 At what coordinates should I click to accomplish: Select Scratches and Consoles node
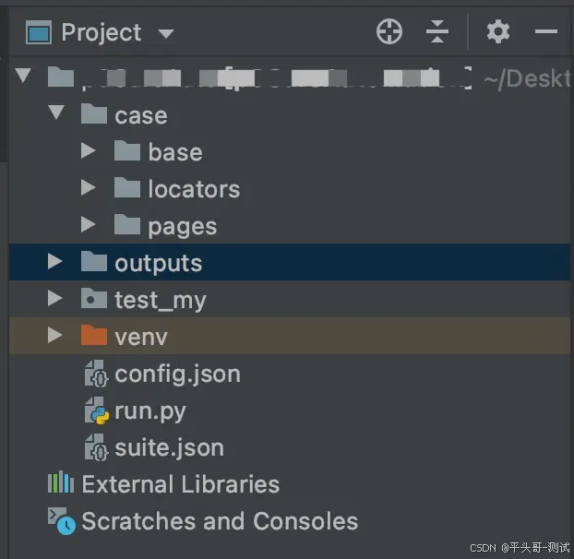point(220,521)
